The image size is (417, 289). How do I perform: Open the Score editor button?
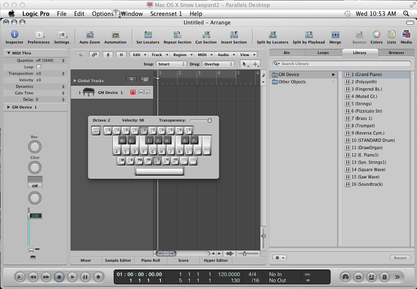pos(183,261)
